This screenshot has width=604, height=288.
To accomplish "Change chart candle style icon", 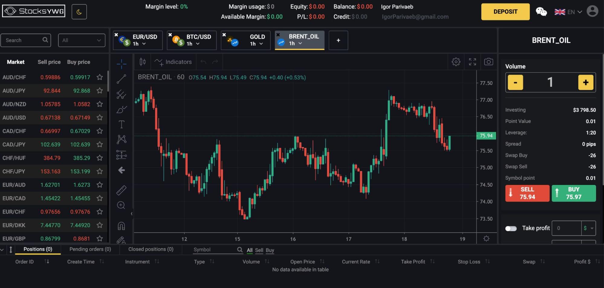I will pos(143,62).
